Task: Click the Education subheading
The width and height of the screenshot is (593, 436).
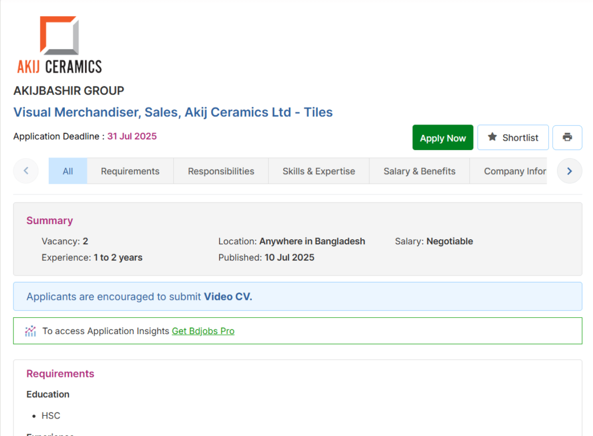Action: pyautogui.click(x=48, y=394)
